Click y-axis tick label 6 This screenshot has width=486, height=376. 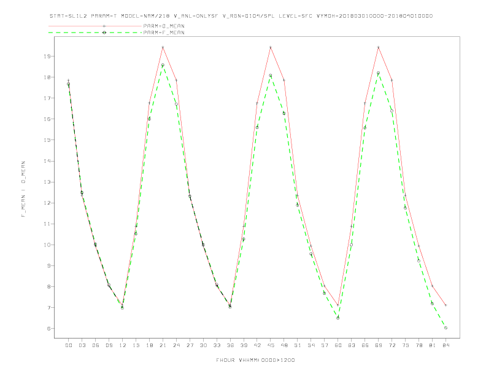[48, 329]
